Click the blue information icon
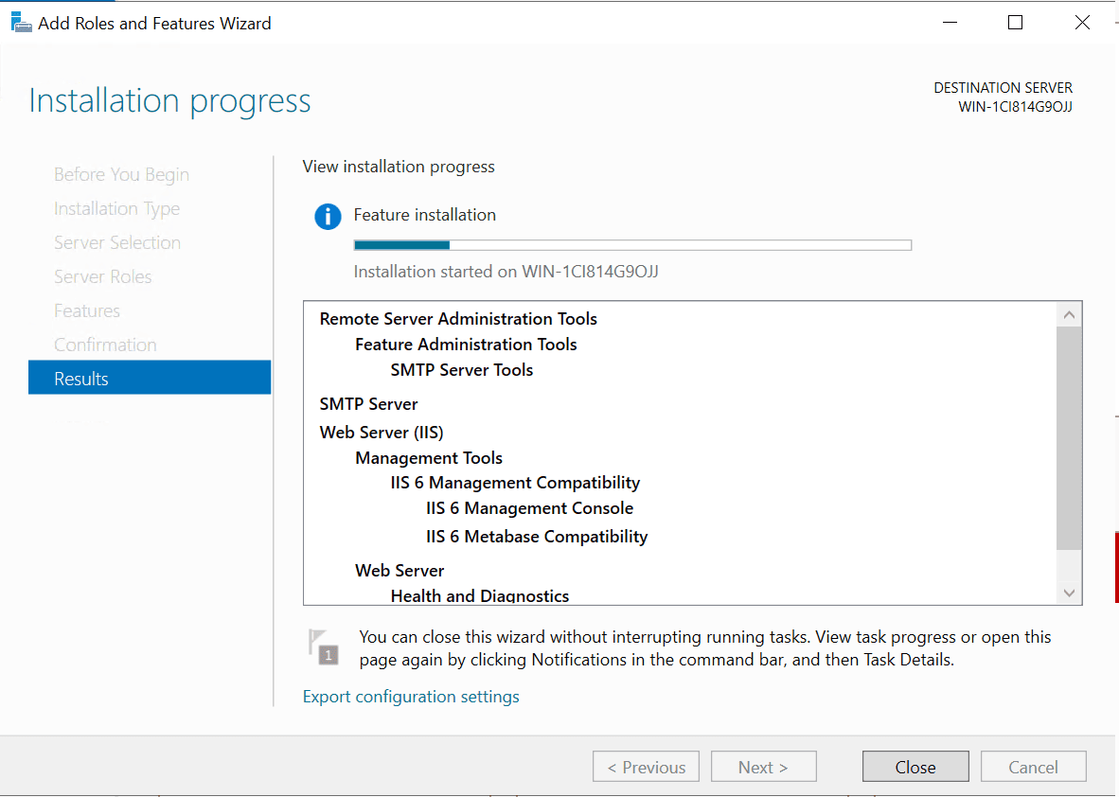The width and height of the screenshot is (1119, 797). coord(328,217)
